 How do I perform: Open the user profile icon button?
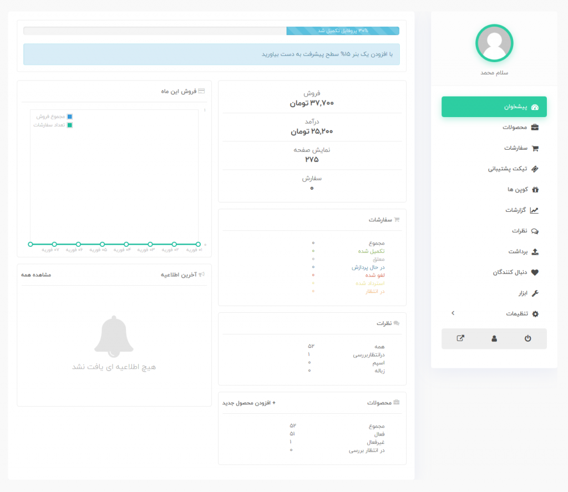pos(494,338)
